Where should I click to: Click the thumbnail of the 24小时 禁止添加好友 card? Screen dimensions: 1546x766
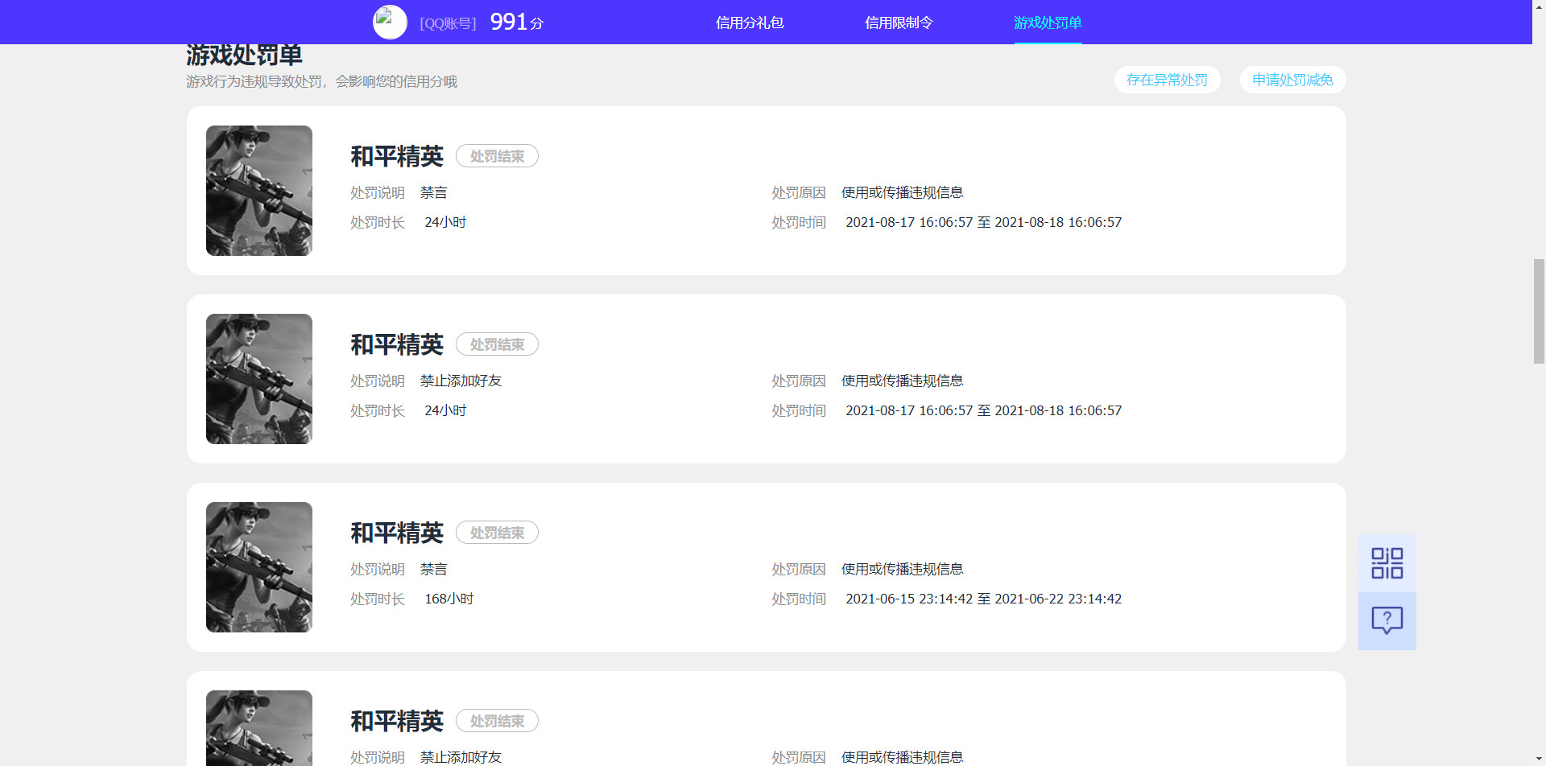[x=259, y=379]
